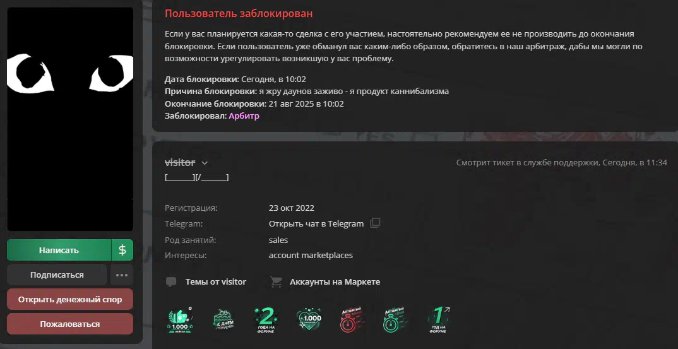
Task: Click the birthday cake badge
Action: 223,321
